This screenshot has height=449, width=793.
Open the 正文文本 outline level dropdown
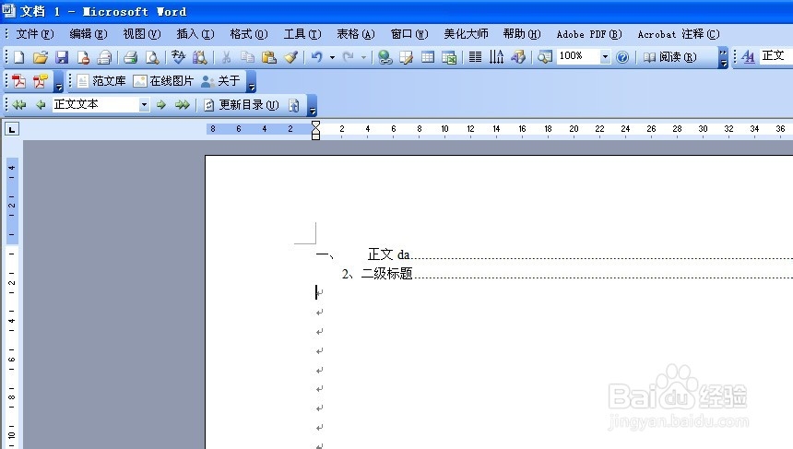tap(144, 105)
